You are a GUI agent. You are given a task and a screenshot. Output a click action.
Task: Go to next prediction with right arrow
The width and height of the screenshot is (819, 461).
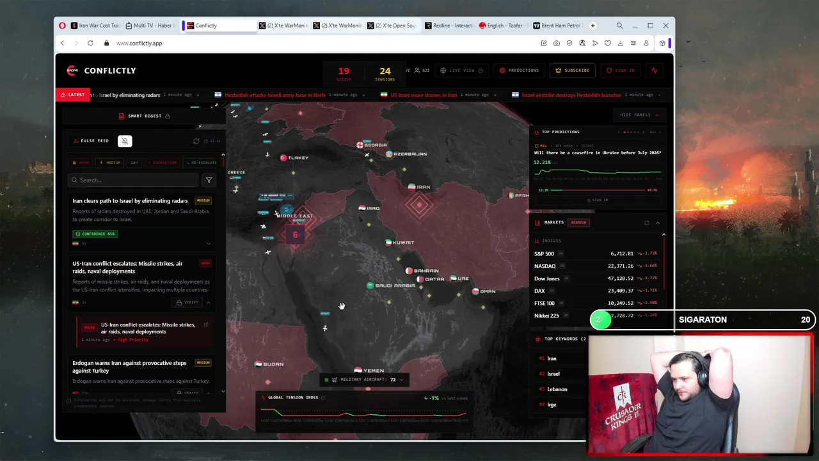point(644,132)
